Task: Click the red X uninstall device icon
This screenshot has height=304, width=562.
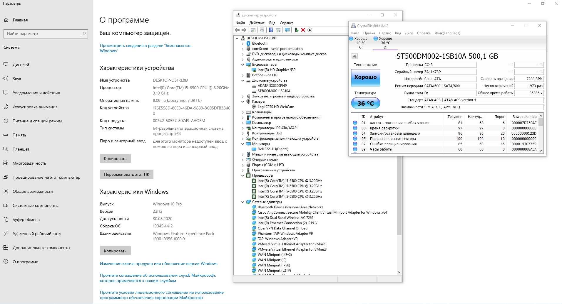Action: (x=303, y=30)
